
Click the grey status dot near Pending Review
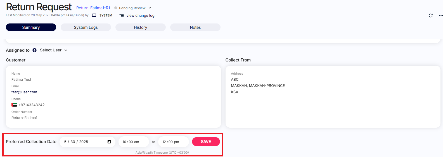(116, 8)
